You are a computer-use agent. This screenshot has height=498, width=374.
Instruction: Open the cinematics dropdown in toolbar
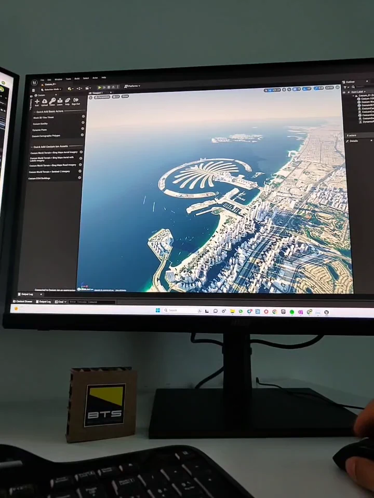tap(88, 88)
